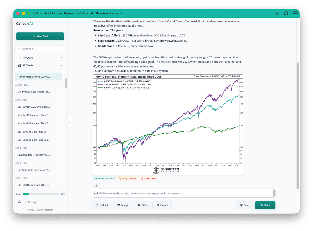
Task: Open S&P 500 and Gold Price chat
Action: (39, 132)
